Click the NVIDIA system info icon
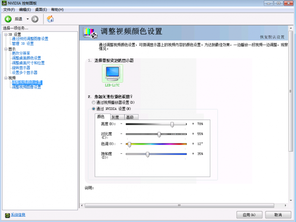Image resolution: width=296 pixels, height=222 pixels. [x=7, y=215]
